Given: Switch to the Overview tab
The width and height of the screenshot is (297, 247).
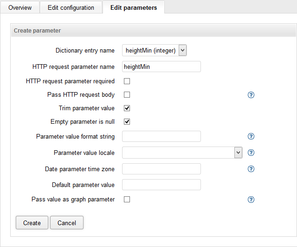Looking at the screenshot, I should click(20, 7).
